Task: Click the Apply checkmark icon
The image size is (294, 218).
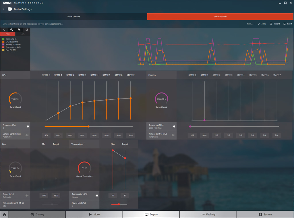Action: 259,24
